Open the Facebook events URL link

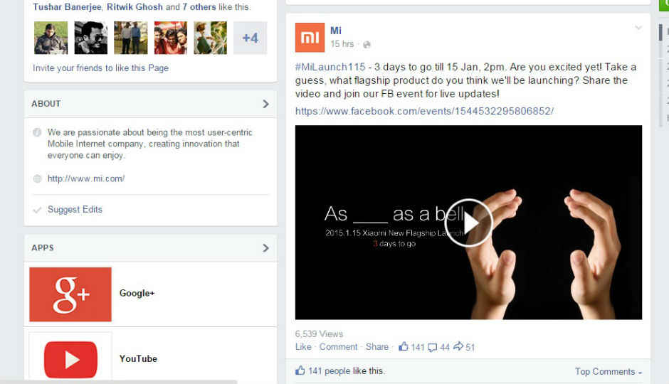pyautogui.click(x=424, y=111)
